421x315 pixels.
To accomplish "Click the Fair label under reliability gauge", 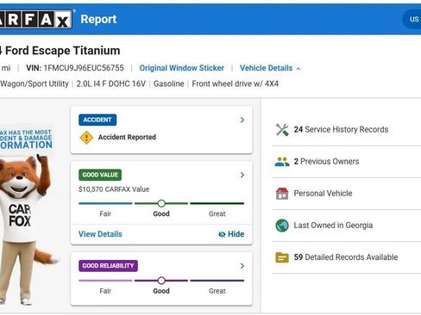I will click(105, 291).
